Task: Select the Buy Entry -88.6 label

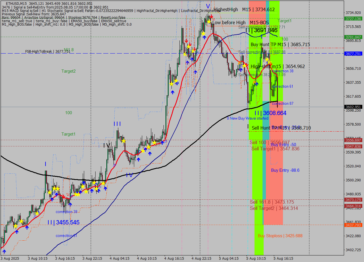Action: point(285,170)
